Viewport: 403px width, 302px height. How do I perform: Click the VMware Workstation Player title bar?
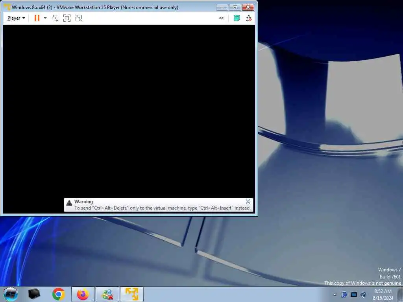(x=111, y=7)
